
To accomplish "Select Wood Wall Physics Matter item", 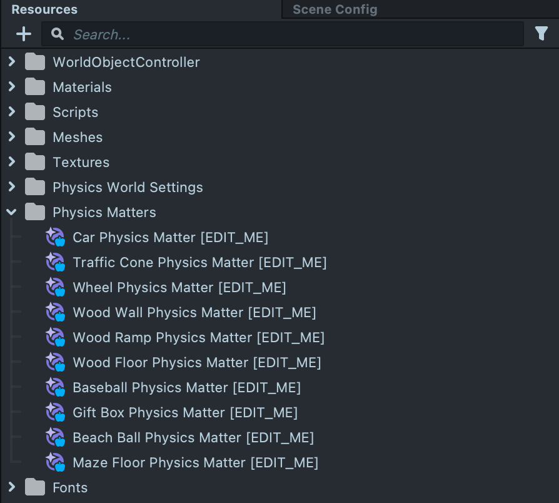I will coord(194,313).
